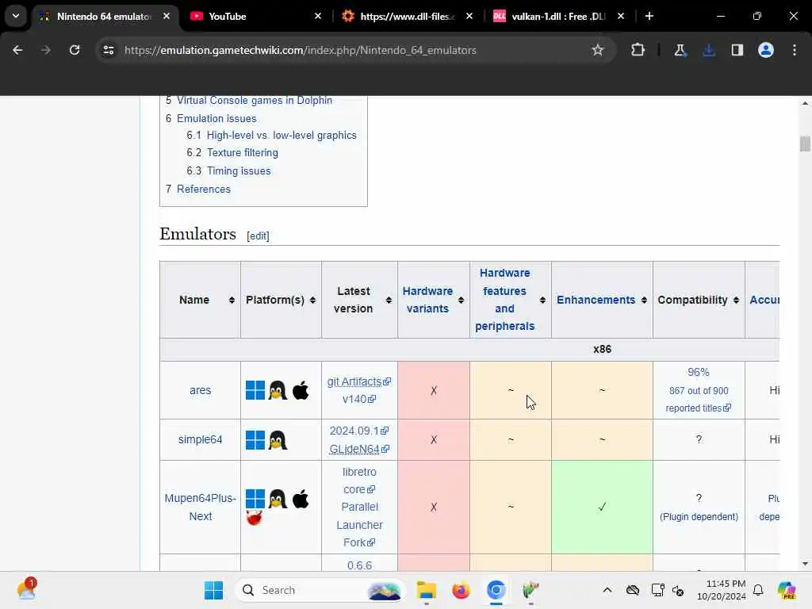This screenshot has height=609, width=812.
Task: Open the Extensions puzzle icon
Action: 638,50
